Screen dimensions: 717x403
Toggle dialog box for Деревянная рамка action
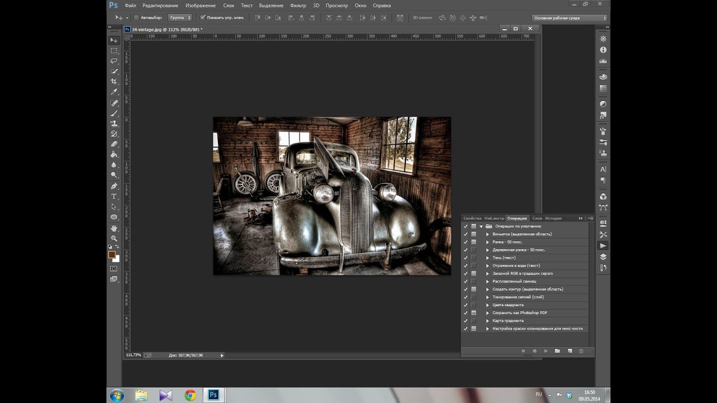tap(474, 250)
